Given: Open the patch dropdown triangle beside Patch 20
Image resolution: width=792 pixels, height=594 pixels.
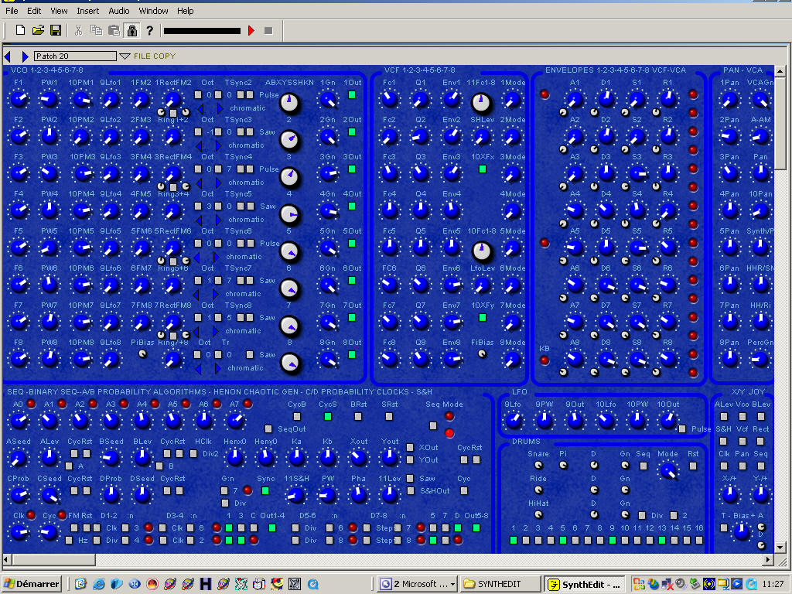Looking at the screenshot, I should [x=125, y=56].
